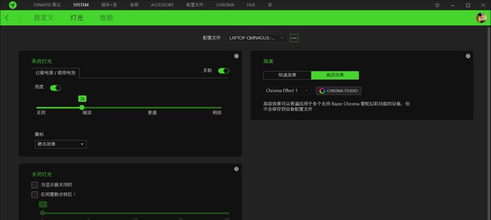Launch CHROMA STUDIO
Viewport: 491px width, 220px height.
point(339,91)
